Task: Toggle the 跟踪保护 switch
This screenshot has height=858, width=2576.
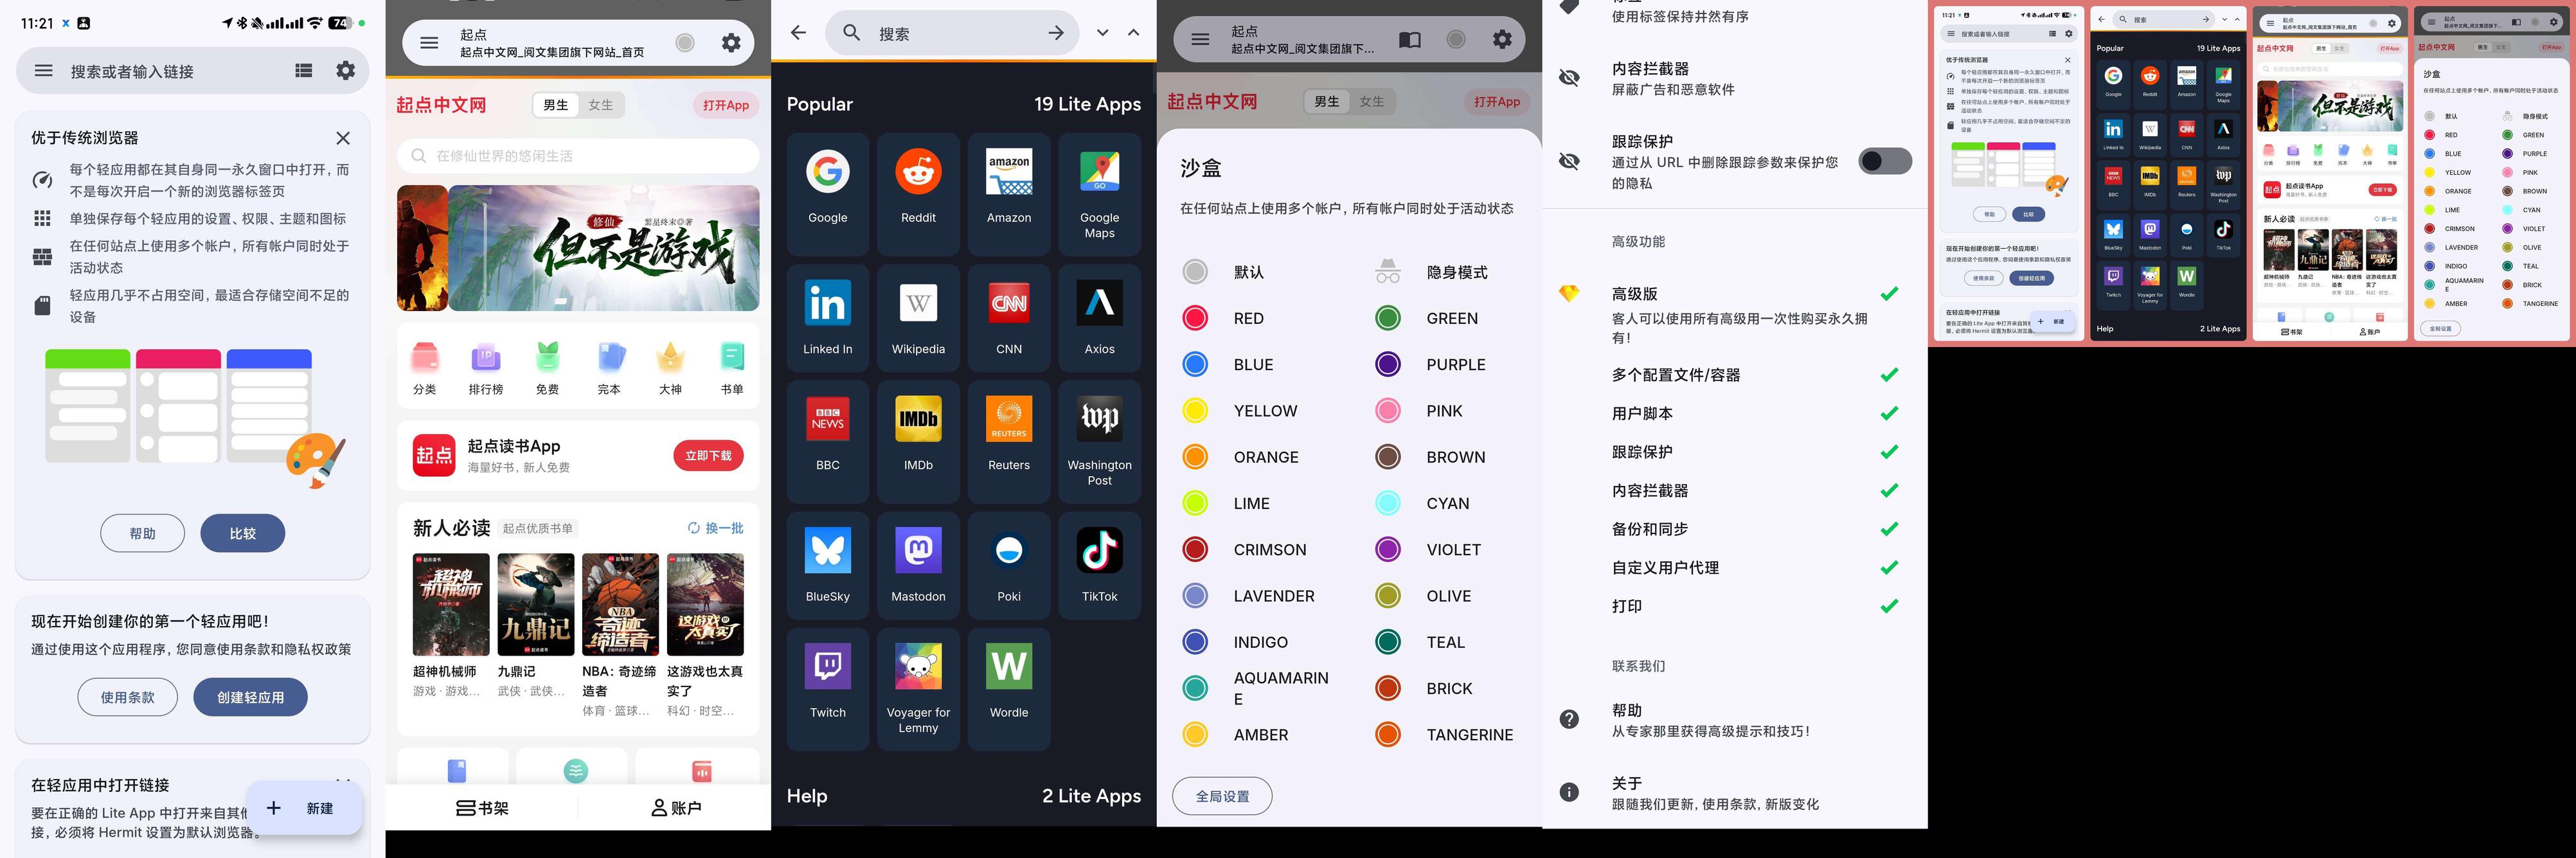Action: tap(1884, 162)
